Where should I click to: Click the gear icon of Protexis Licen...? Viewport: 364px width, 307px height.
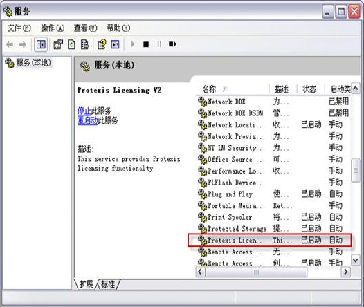[x=202, y=241]
